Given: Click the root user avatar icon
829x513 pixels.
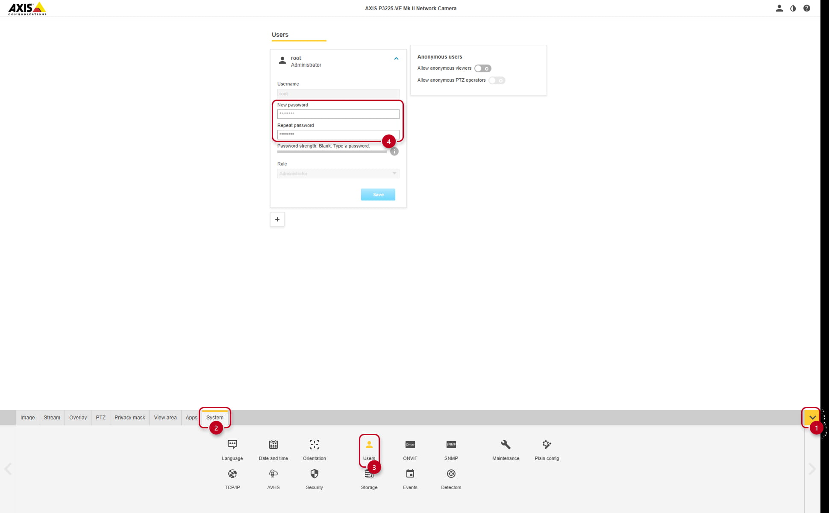Looking at the screenshot, I should point(282,61).
